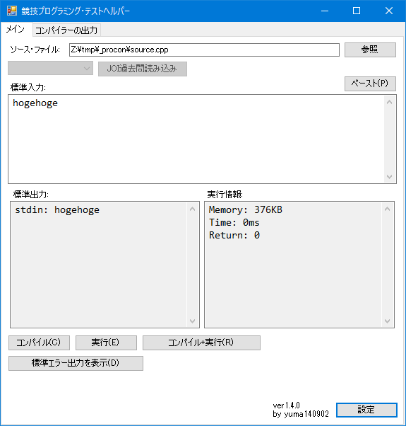Click the 参照 browse button
406x426 pixels.
pos(370,50)
